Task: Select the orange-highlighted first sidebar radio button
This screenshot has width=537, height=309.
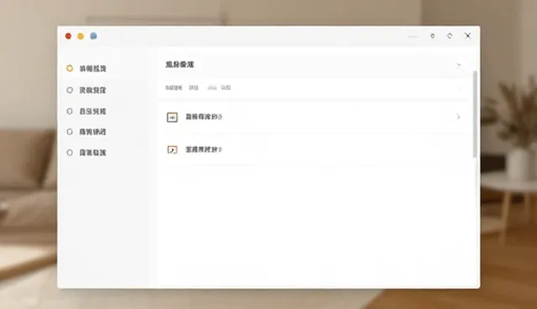Action: (70, 68)
